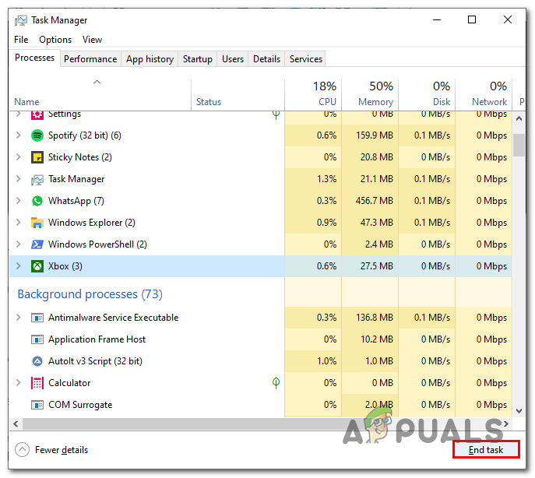Click AutoIt v3 Script CPU value 1.0%

point(326,361)
